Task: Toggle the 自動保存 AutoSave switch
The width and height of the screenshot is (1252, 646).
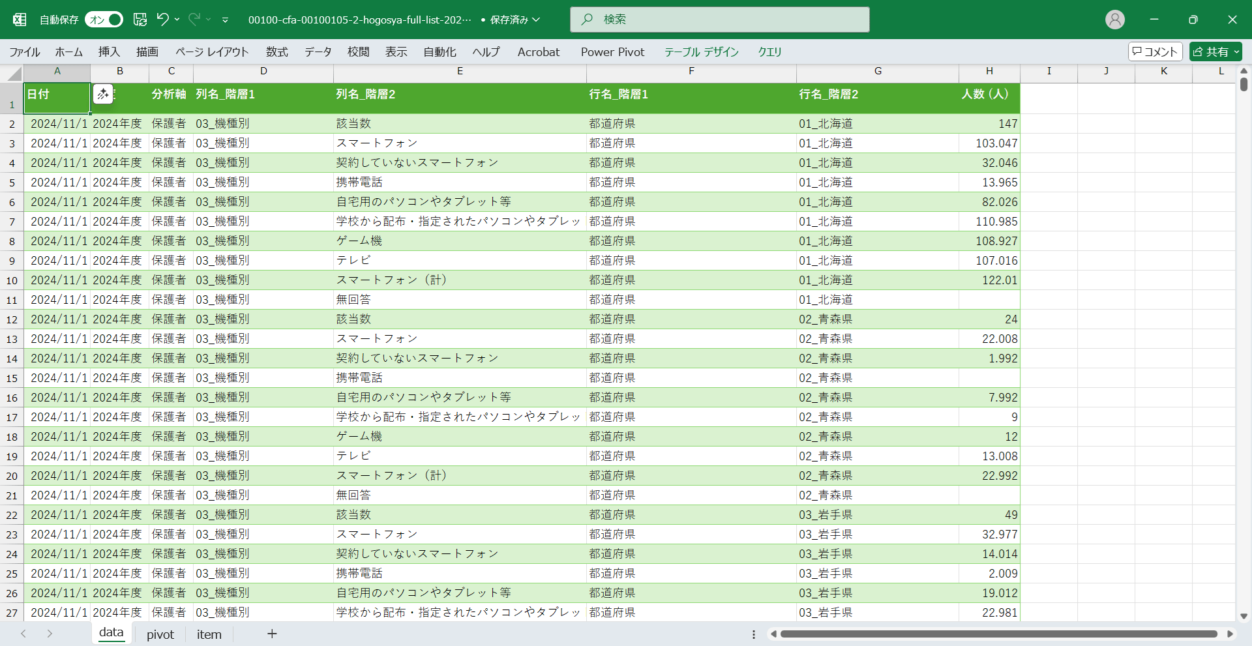Action: (104, 20)
